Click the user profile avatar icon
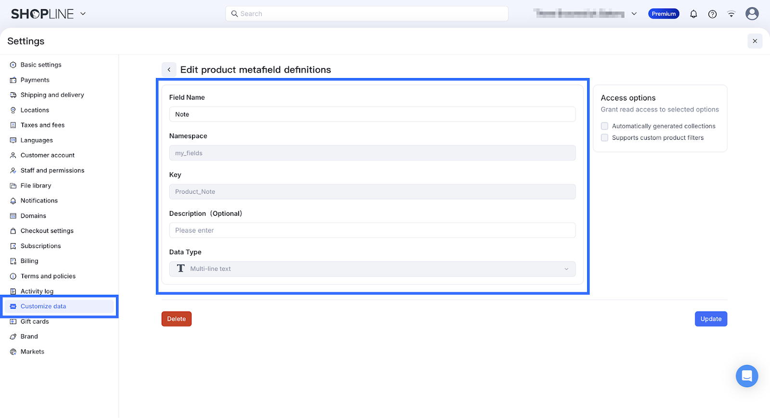The width and height of the screenshot is (770, 418). coord(752,14)
